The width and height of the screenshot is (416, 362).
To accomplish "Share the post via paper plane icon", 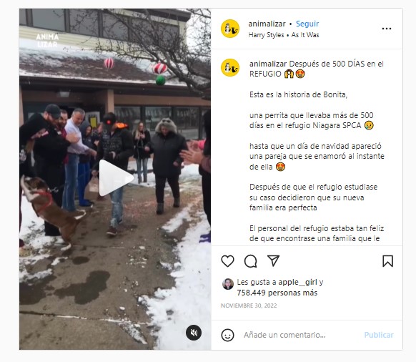I will point(273,261).
